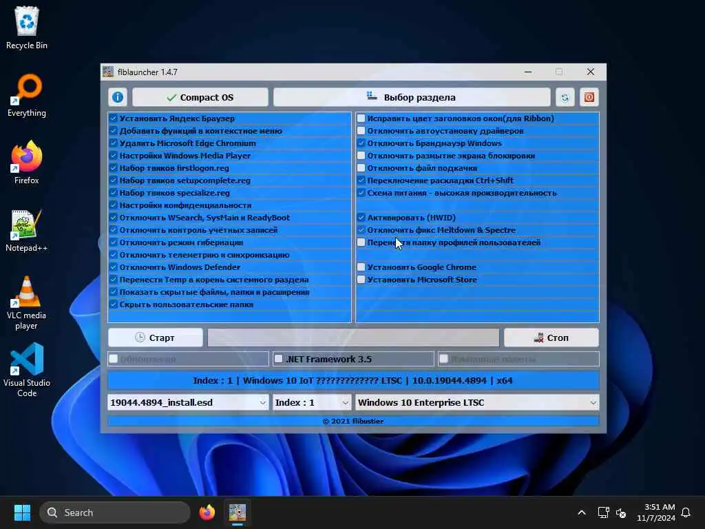
Task: Uncheck Отключить режим гибернации
Action: (114, 242)
